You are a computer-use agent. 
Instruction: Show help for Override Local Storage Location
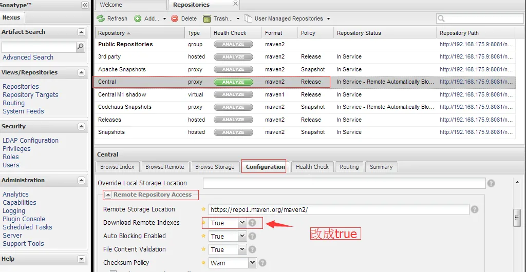coord(491,183)
